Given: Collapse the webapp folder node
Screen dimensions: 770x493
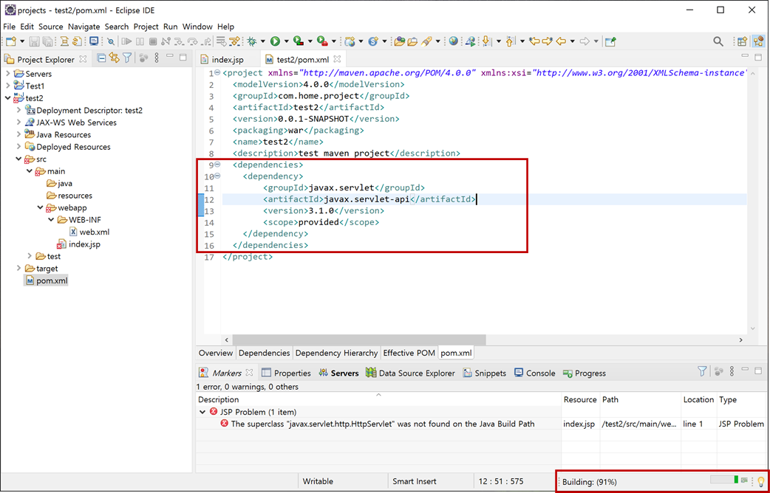Looking at the screenshot, I should point(41,207).
